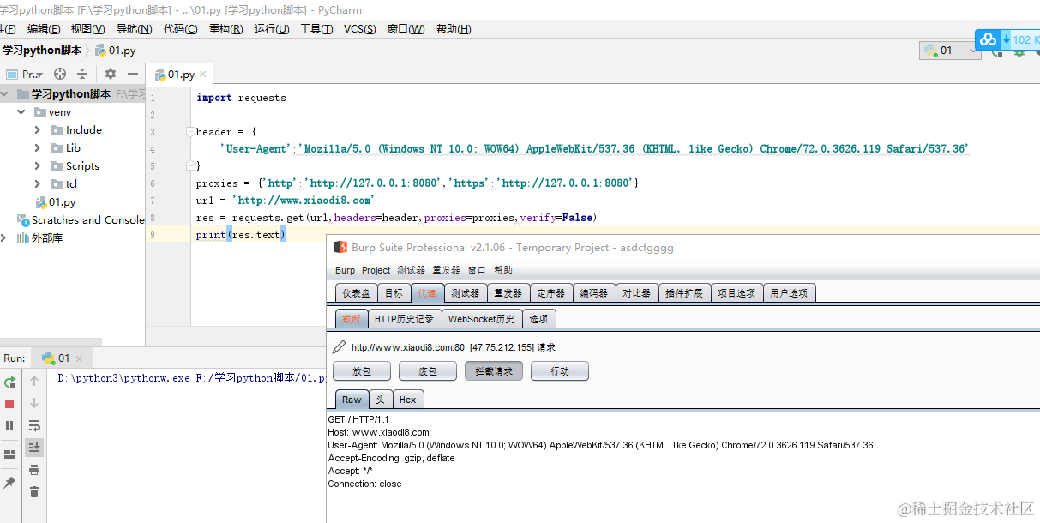Switch the request view to the Hex tab

pos(408,400)
